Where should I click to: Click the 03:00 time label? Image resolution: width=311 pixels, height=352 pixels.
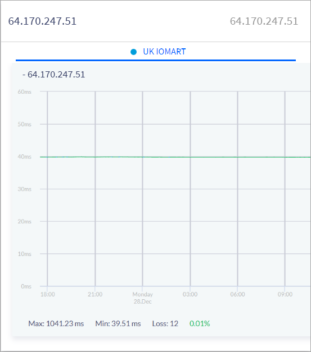pyautogui.click(x=190, y=294)
